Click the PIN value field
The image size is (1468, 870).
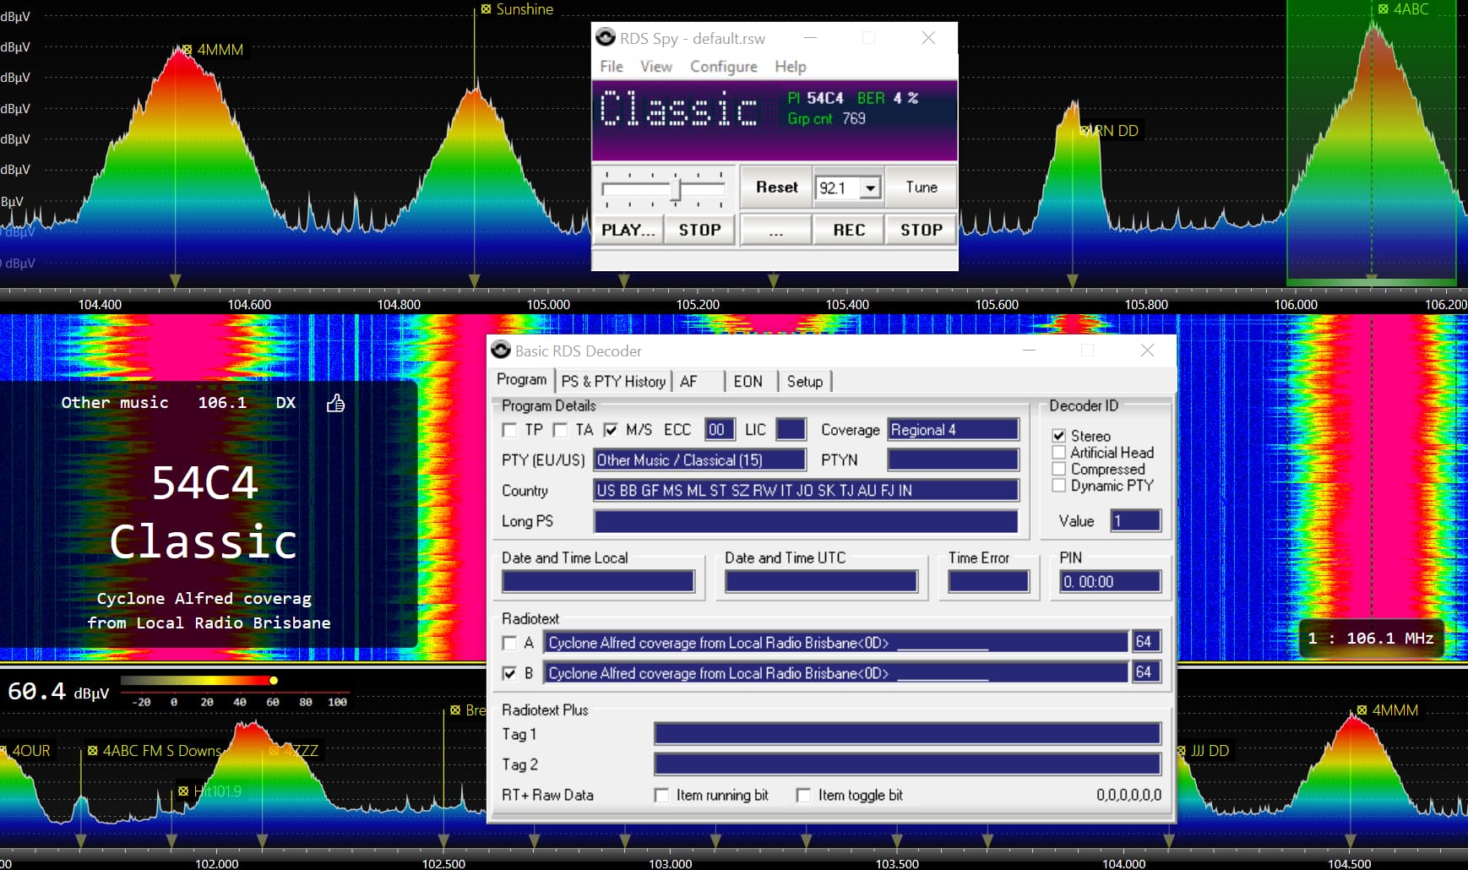pos(1110,581)
